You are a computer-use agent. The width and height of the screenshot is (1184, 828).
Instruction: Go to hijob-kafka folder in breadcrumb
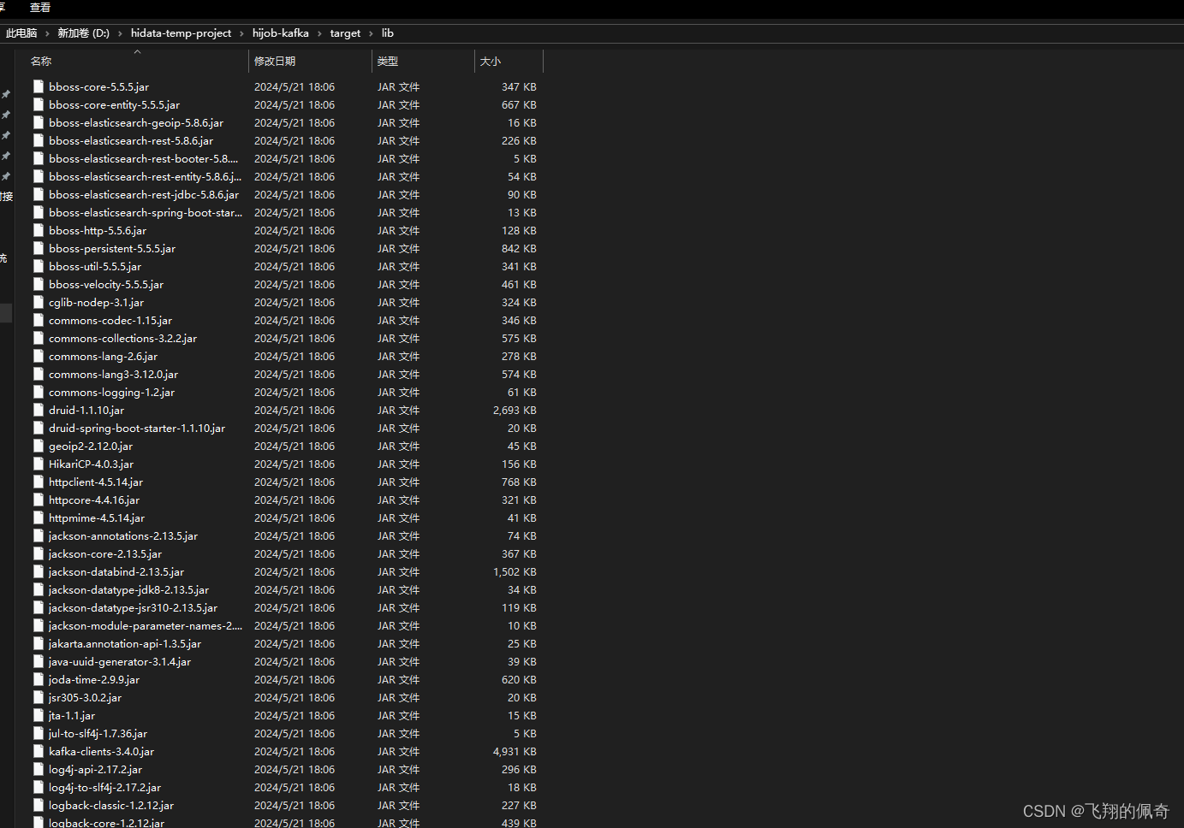(x=281, y=33)
